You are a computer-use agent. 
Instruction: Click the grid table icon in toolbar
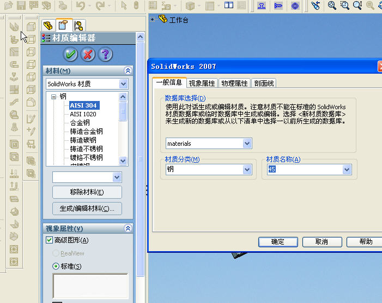pos(153,5)
